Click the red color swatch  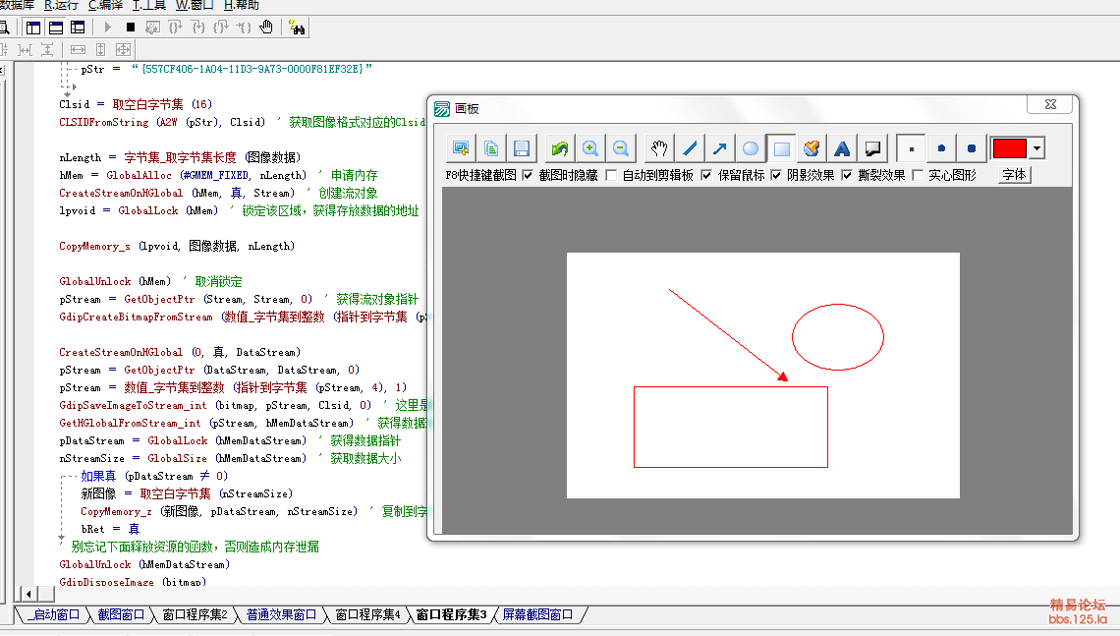1009,148
